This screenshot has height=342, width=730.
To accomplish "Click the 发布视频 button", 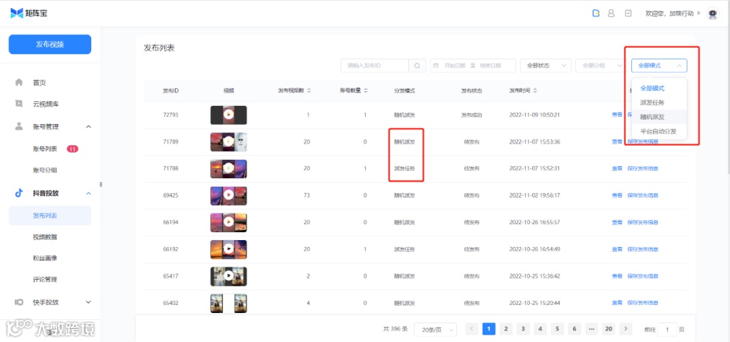I will [x=50, y=45].
